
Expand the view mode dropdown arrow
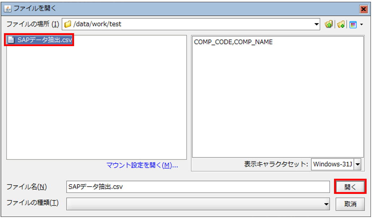point(361,25)
